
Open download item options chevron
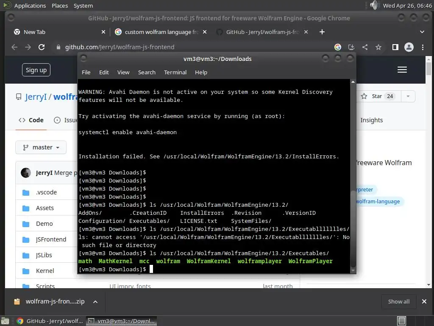pos(95,302)
